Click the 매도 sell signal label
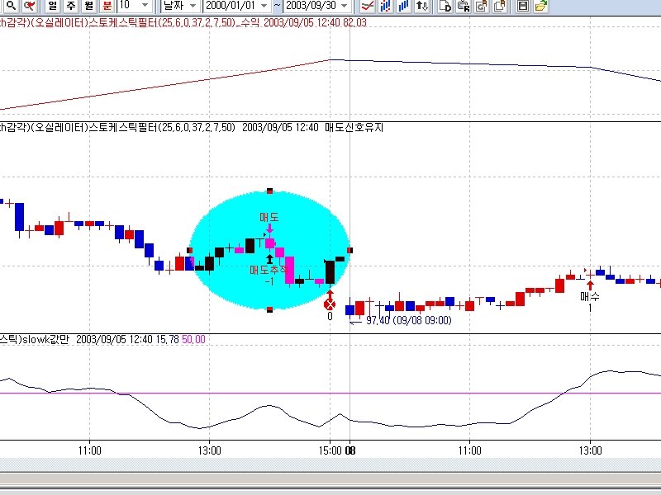 pos(269,217)
